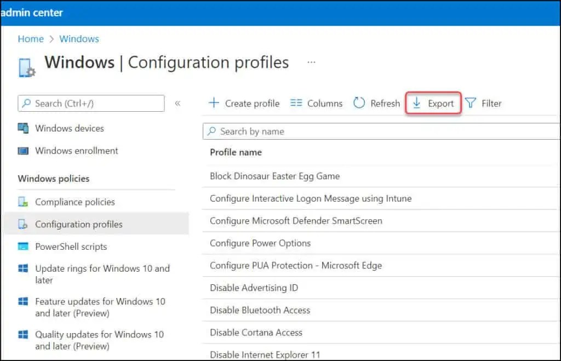Click the Compliance policies icon in sidebar
The image size is (561, 361).
click(24, 202)
